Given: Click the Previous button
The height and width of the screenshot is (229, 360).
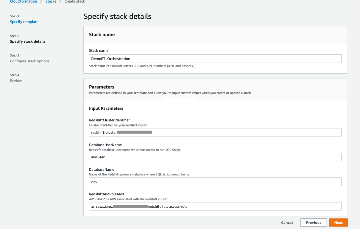Looking at the screenshot, I should click(x=313, y=222).
